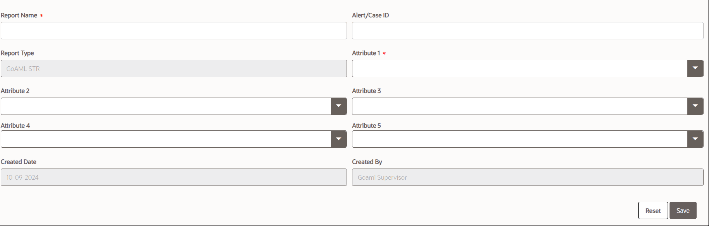
Task: Click the Report Type field showing GoAML STR
Action: tap(173, 69)
